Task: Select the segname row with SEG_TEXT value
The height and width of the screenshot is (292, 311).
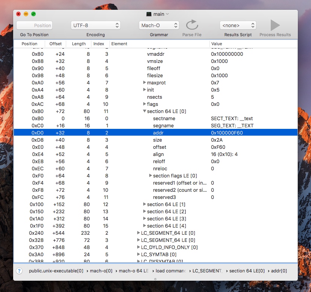Action: coord(156,125)
